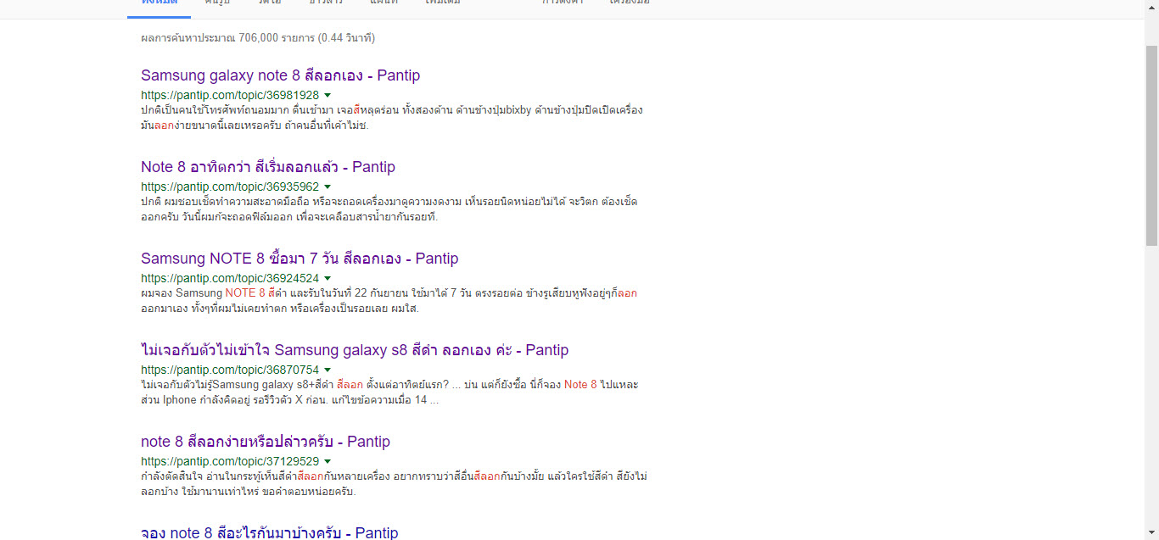Expand the arrow next to pantip.com/topic/36981928

click(328, 96)
